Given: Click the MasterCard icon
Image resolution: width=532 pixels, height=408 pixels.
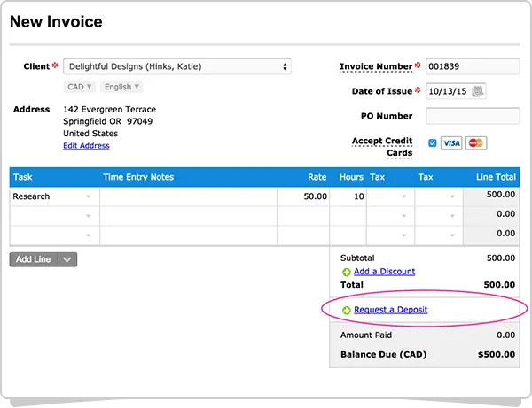Looking at the screenshot, I should pyautogui.click(x=476, y=143).
